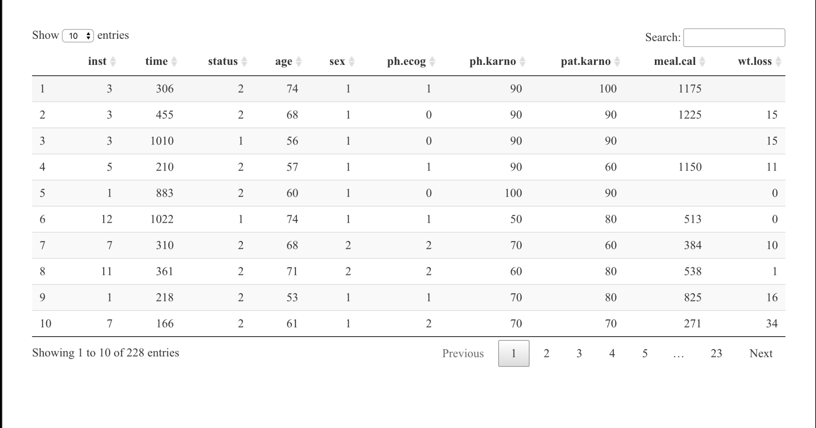Click the Previous pagination link

(x=463, y=353)
